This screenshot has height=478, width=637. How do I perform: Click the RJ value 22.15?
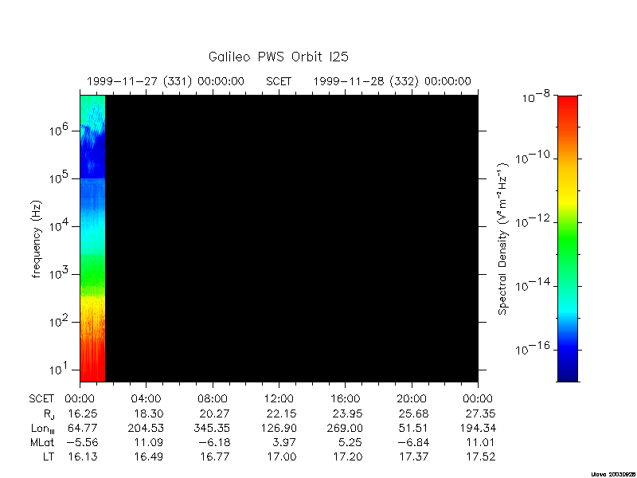pyautogui.click(x=282, y=413)
